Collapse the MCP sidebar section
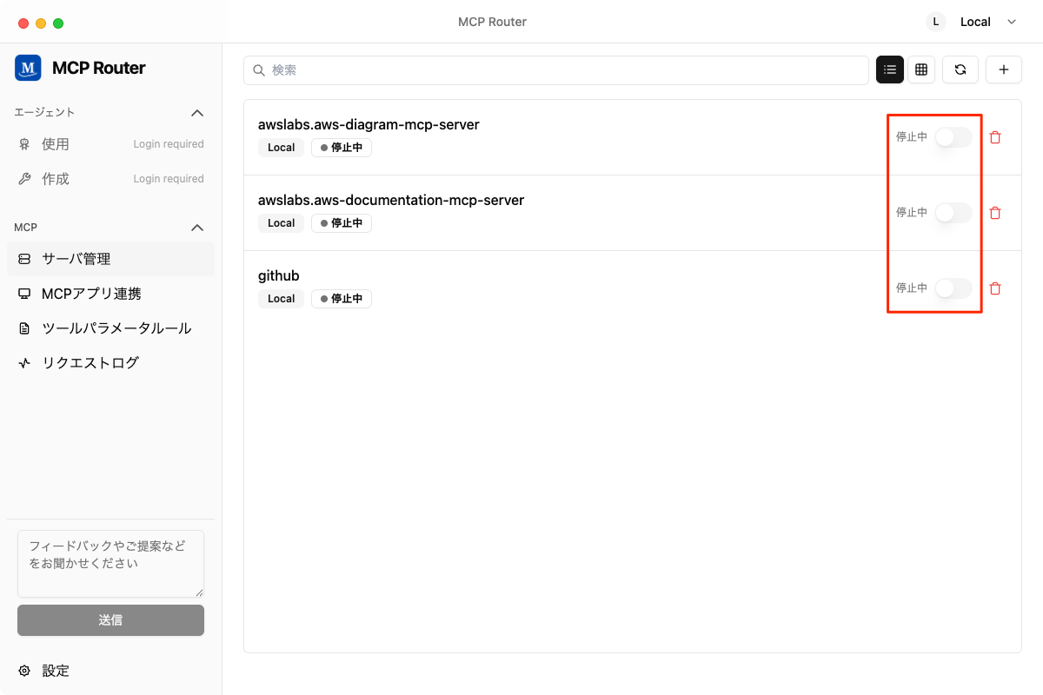The image size is (1043, 695). click(197, 228)
